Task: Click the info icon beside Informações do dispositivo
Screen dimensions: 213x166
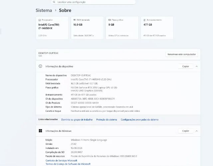Action: tap(40, 66)
